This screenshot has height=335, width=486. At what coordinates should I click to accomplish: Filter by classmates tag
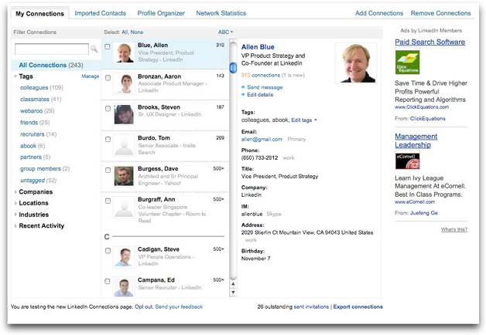(40, 100)
